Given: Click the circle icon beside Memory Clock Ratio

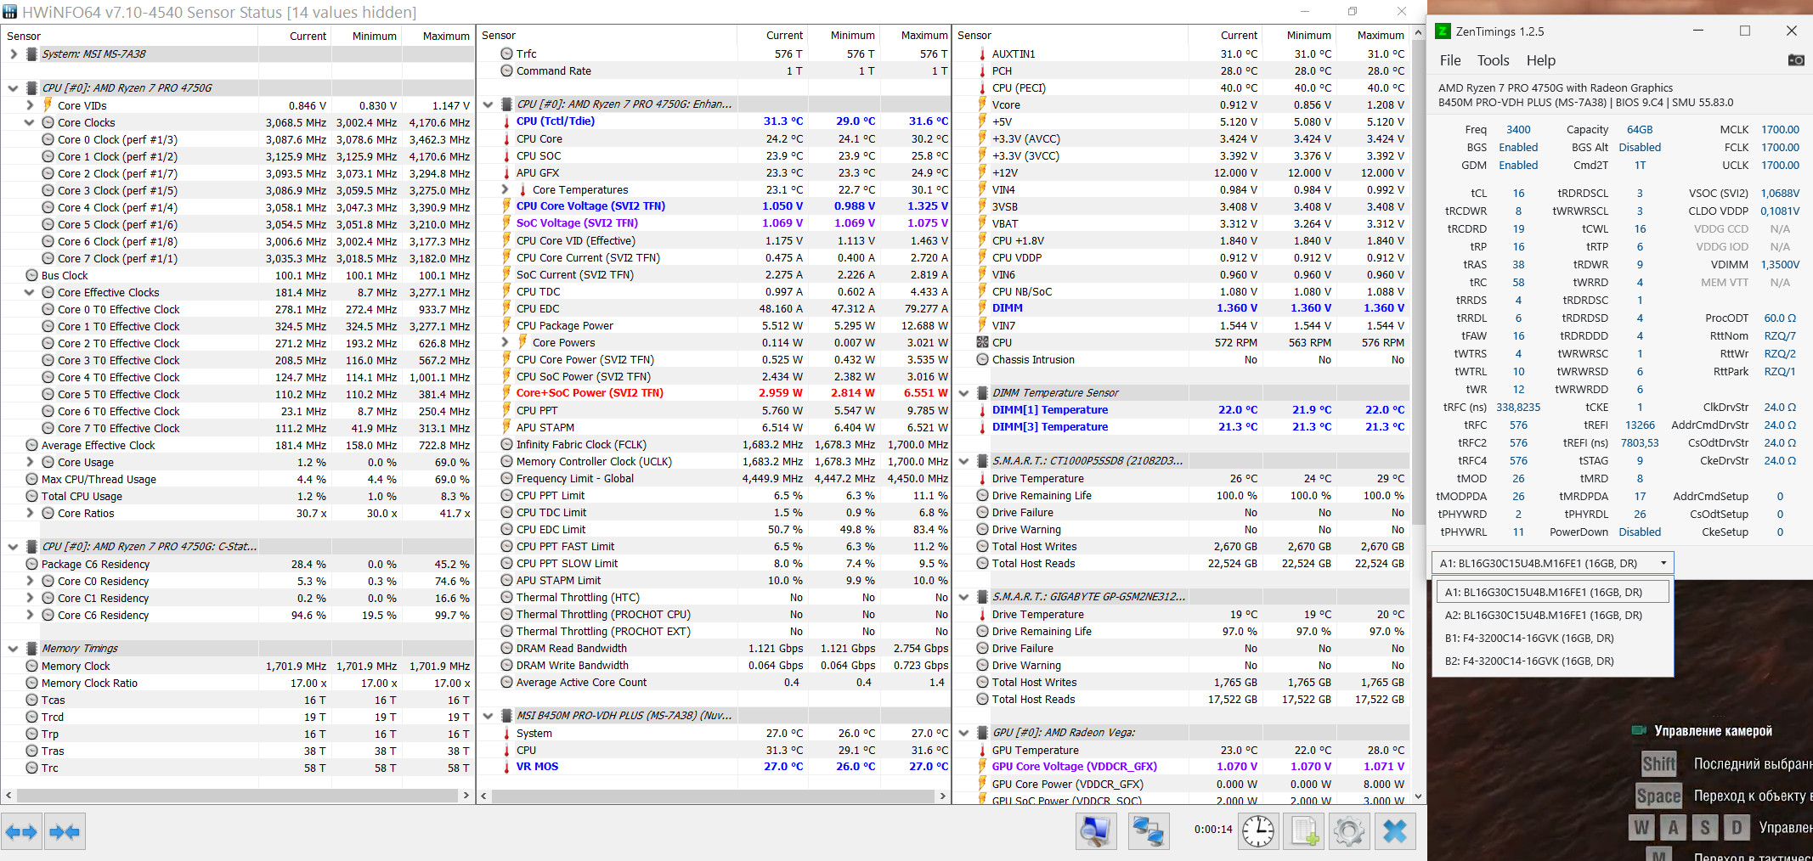Looking at the screenshot, I should tap(31, 683).
